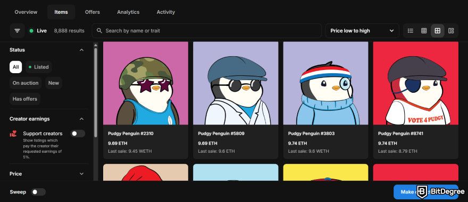468x202 pixels.
Task: Open the Pudgy Penguin #5809 title link
Action: coord(221,134)
